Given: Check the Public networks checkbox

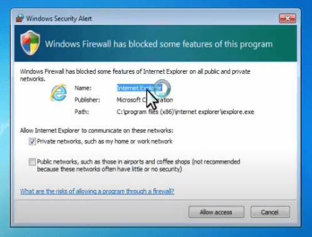Looking at the screenshot, I should coord(32,162).
